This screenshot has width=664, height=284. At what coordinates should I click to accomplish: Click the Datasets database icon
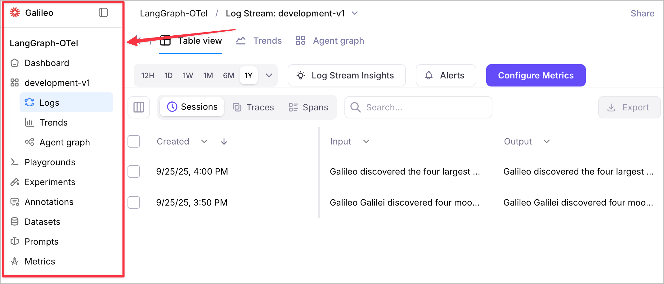pyautogui.click(x=15, y=222)
